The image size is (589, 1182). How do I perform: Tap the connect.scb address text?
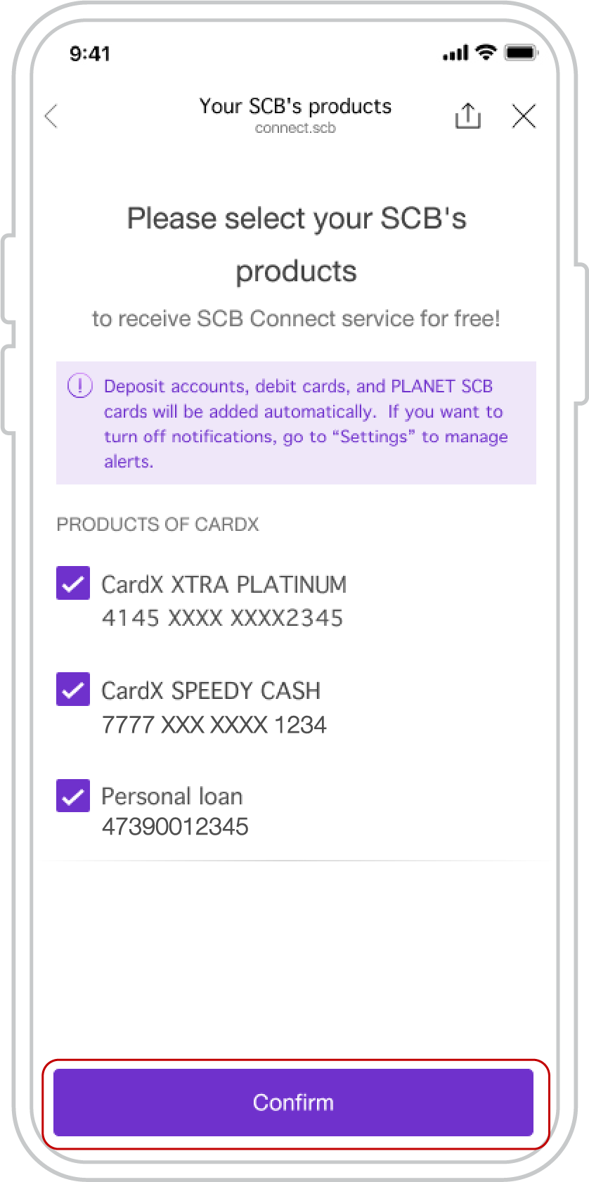tap(295, 128)
